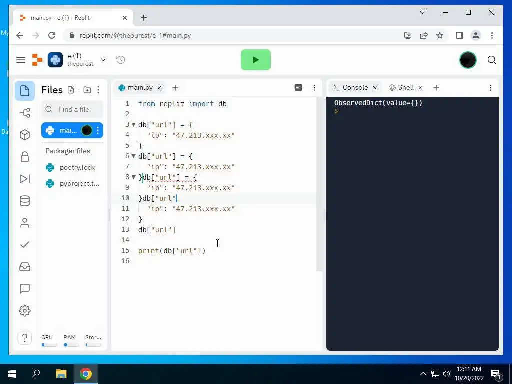Close the Console tab
The image size is (512, 384).
pos(375,88)
